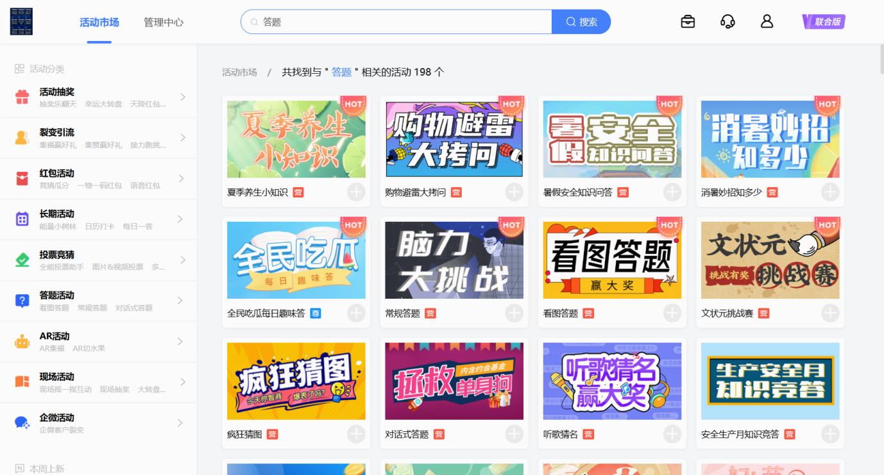Screen dimensions: 884x475
Task: Add 听歌猜名 with the plus circle
Action: tap(672, 435)
